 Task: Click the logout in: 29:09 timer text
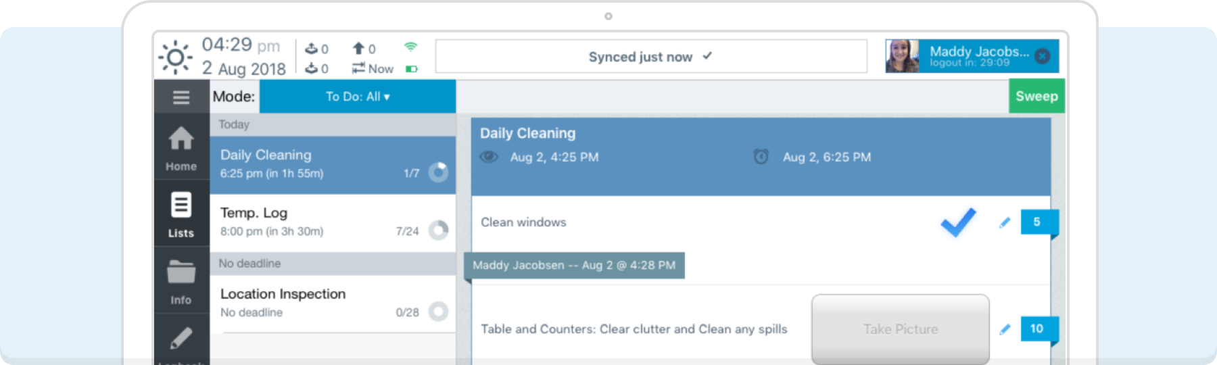point(970,63)
